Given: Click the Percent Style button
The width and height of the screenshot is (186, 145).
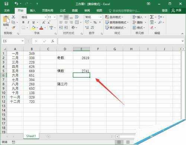Looking at the screenshot, I should [x=95, y=22].
